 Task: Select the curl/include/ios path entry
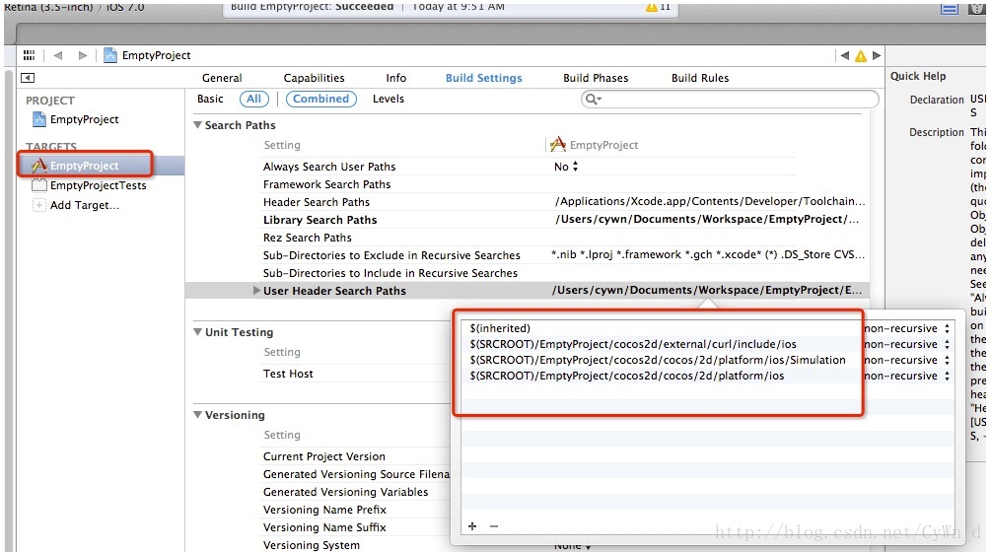[633, 344]
